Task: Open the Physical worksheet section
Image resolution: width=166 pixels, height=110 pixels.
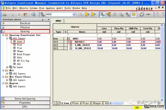Action: [x=25, y=27]
